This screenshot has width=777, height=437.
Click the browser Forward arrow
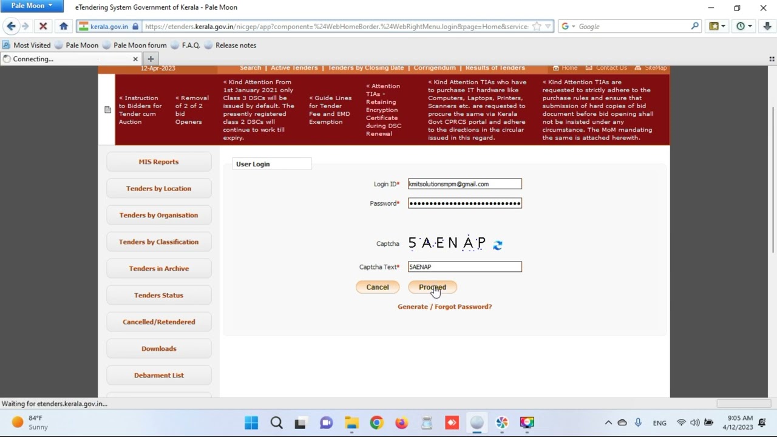(25, 26)
